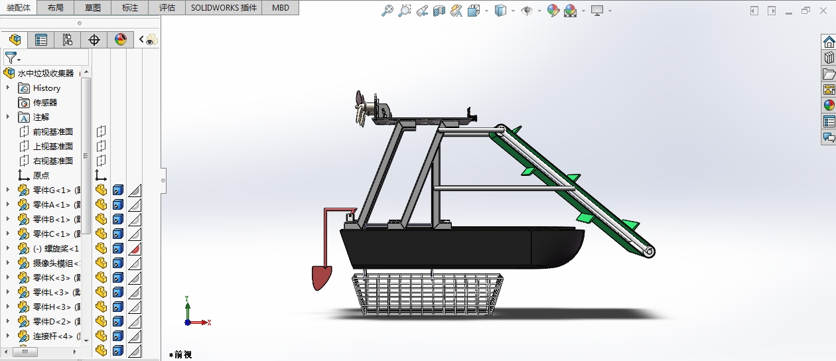
Task: Click Apply Scene icon
Action: pos(570,11)
